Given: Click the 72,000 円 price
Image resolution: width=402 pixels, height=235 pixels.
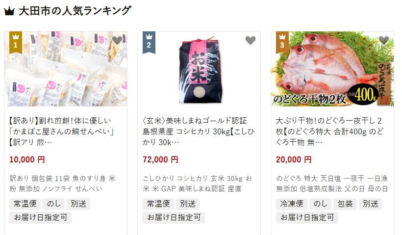Looking at the screenshot, I should [x=160, y=159].
